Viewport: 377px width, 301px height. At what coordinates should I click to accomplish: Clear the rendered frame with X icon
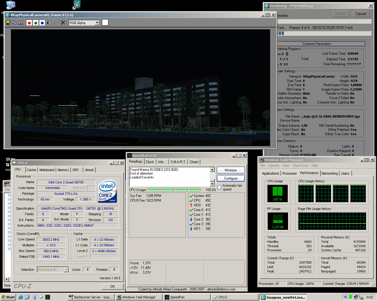(x=63, y=23)
